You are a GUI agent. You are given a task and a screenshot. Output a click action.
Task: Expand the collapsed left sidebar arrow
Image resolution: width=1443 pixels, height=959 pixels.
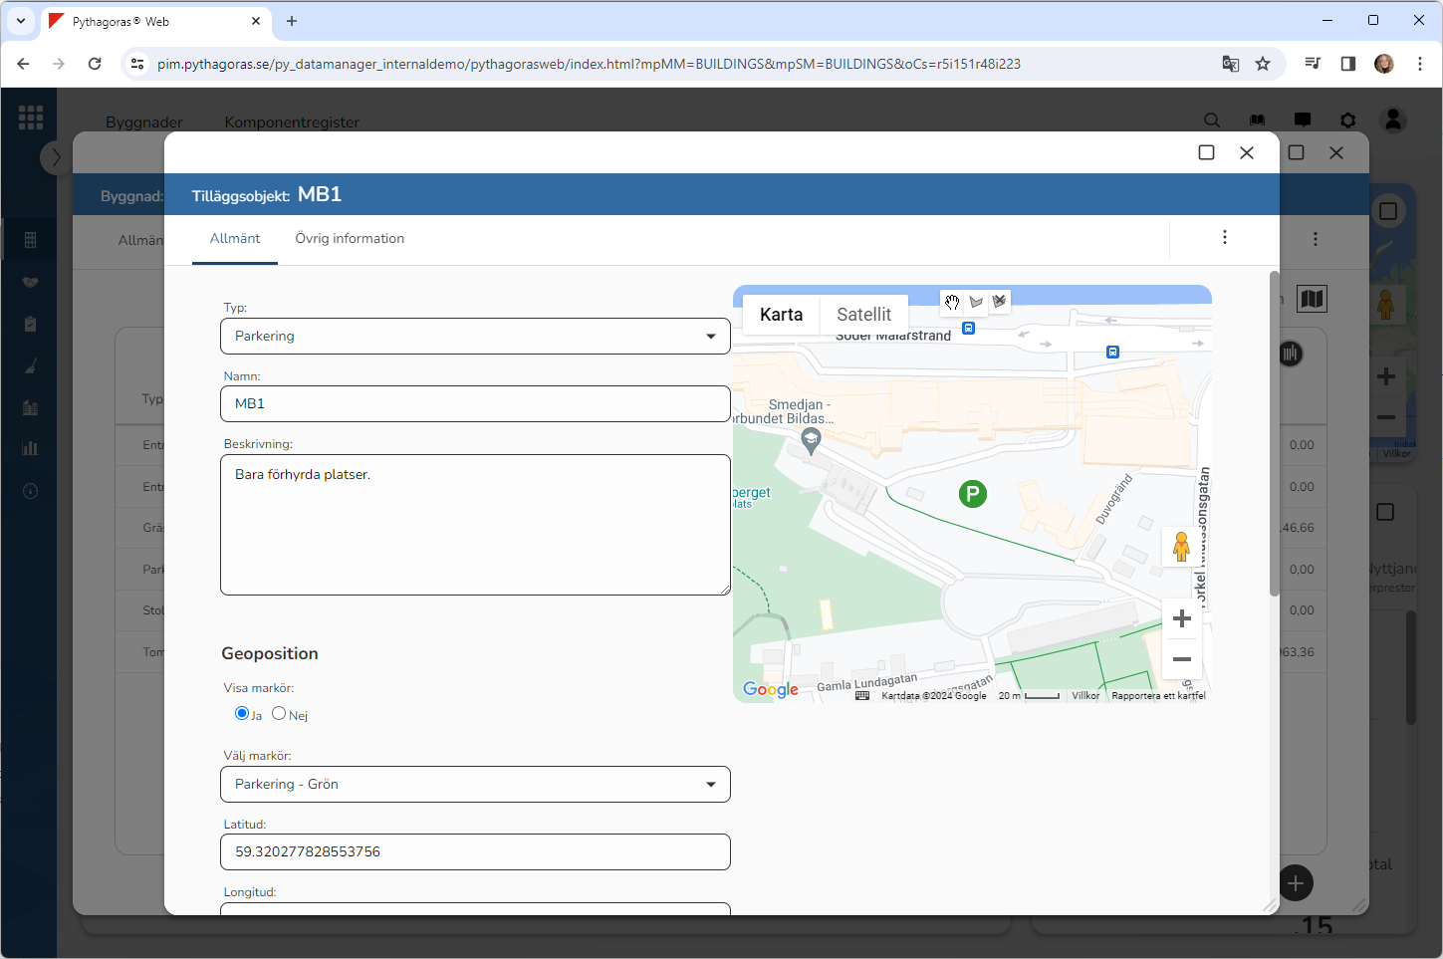(x=56, y=157)
